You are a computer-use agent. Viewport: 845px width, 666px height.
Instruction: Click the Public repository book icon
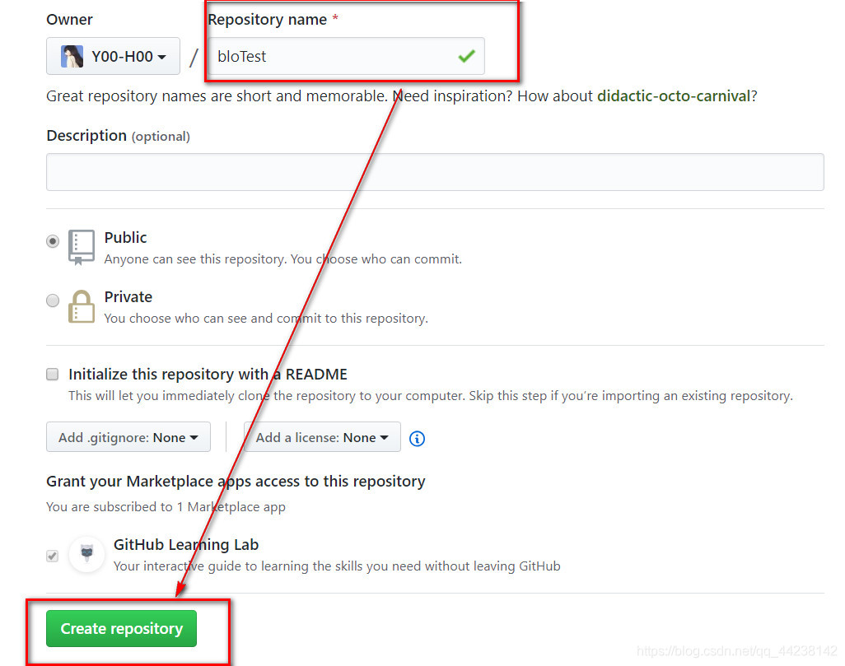82,247
